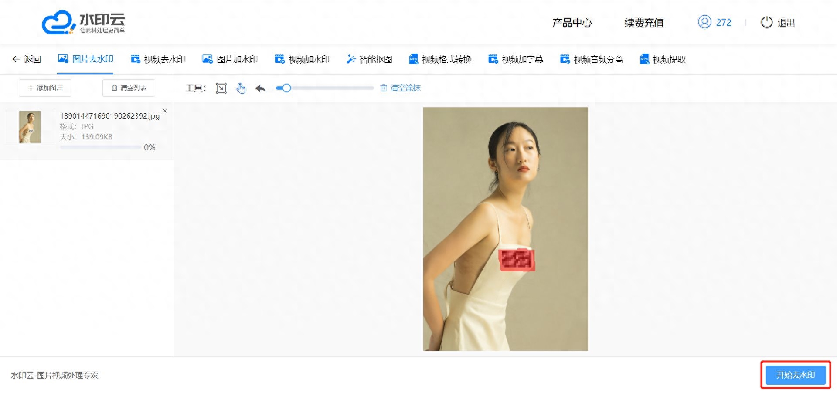Screen dimensions: 837x393
Task: Select the hand smear tool
Action: [241, 88]
